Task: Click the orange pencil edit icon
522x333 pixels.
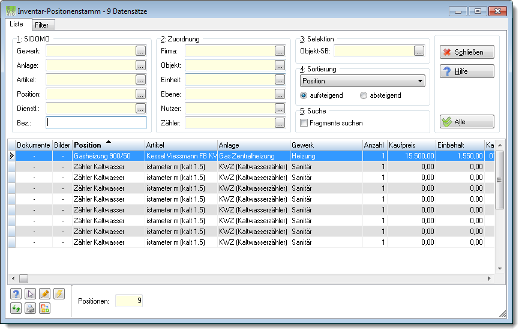Action: pos(44,294)
